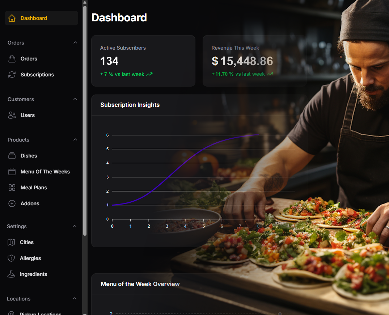
Task: Click the Meal Plans grid icon
Action: 12,188
